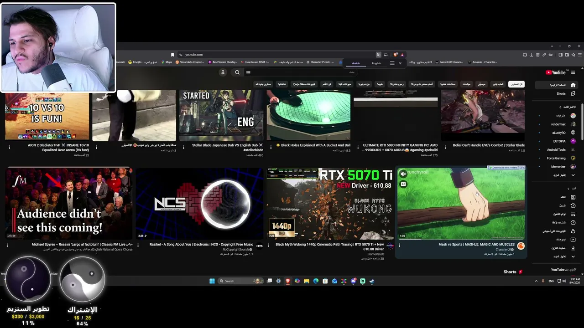
Task: Open the 'Audience didn't see this coming' thumbnail
Action: click(69, 204)
